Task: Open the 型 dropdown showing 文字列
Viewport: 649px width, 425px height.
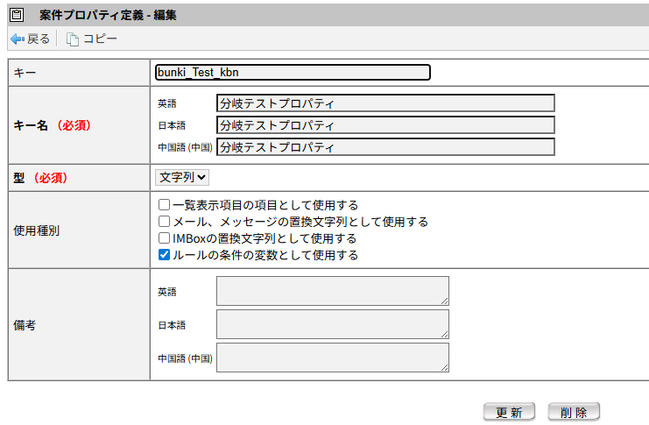Action: (x=182, y=177)
